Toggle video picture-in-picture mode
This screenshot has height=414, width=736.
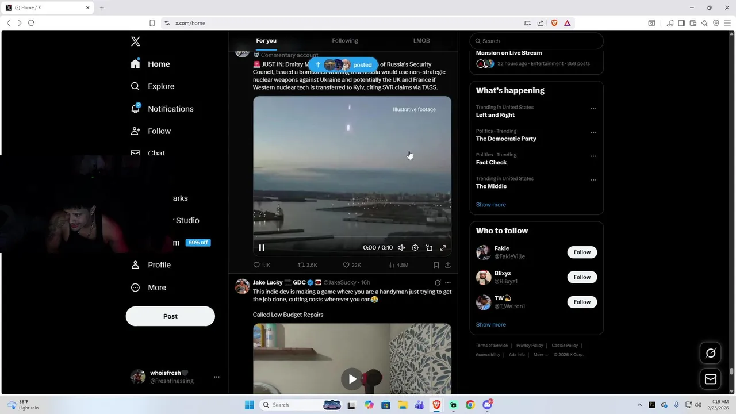click(x=429, y=248)
